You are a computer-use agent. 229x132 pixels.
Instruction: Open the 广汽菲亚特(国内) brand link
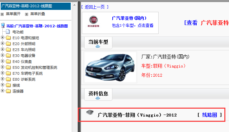[129, 18]
